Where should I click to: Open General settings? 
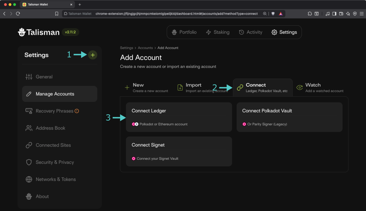point(60,77)
